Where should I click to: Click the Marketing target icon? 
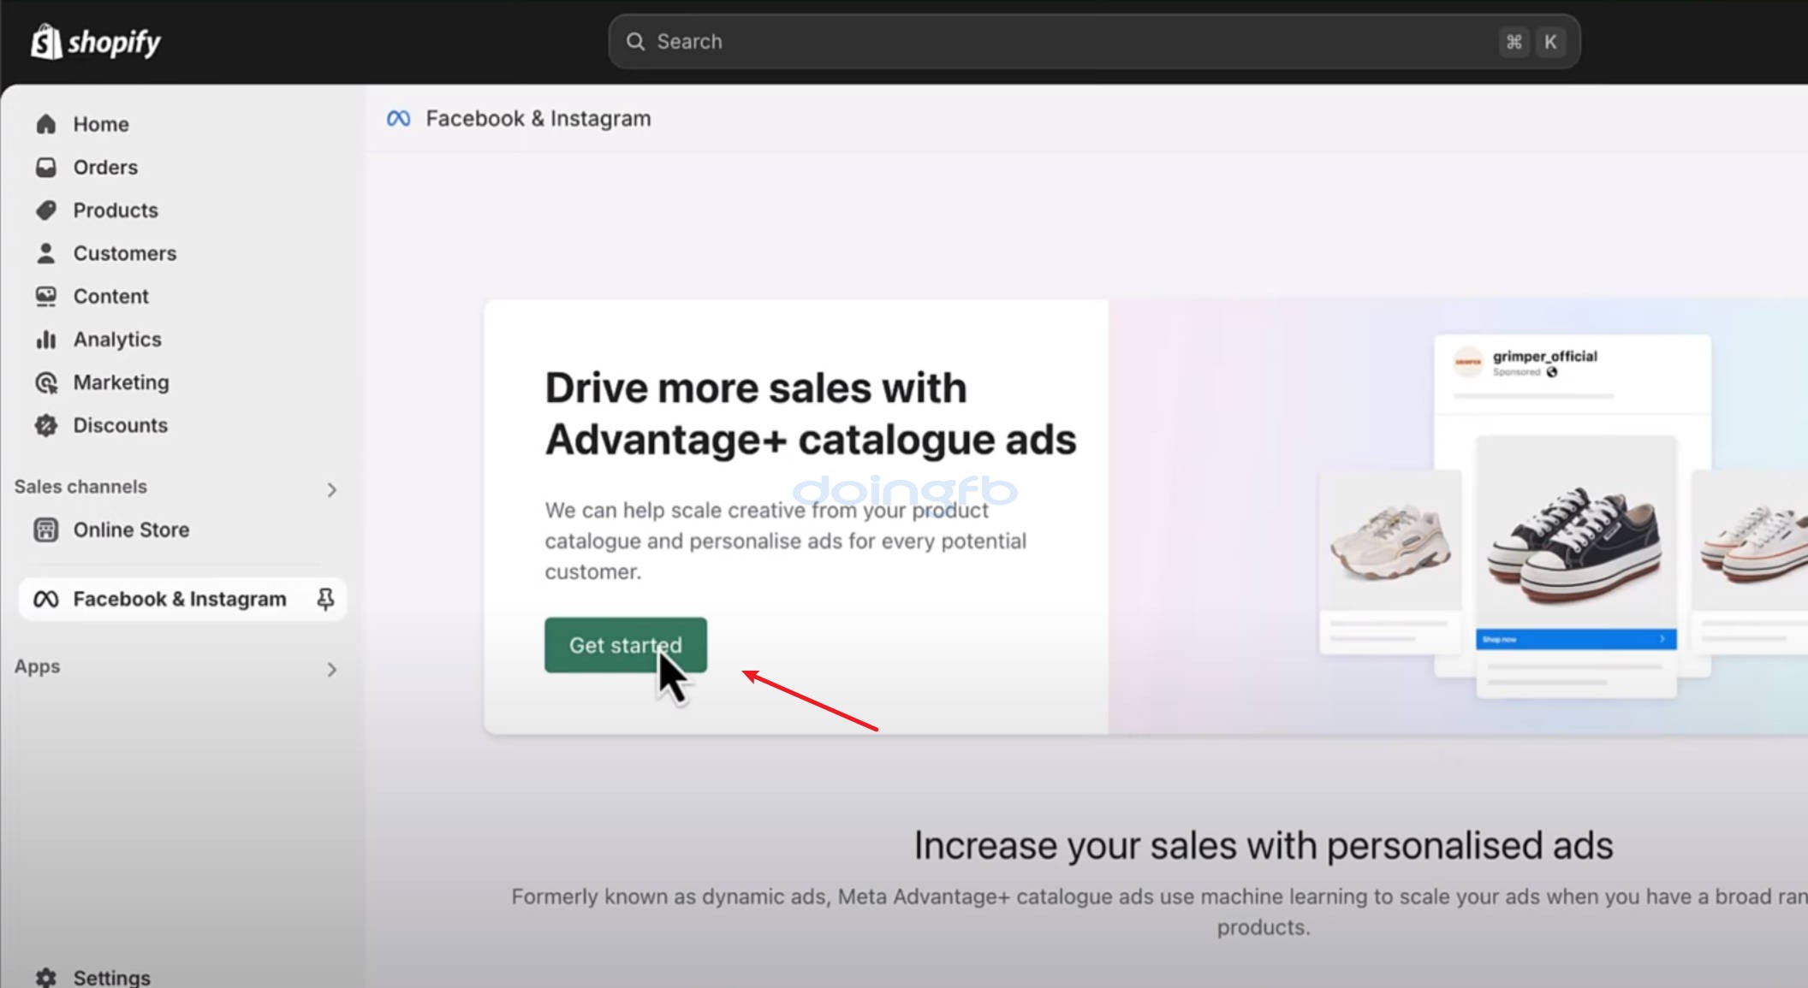46,382
